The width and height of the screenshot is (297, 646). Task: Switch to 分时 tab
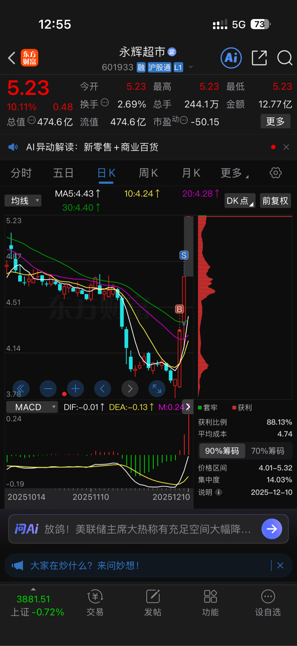21,173
